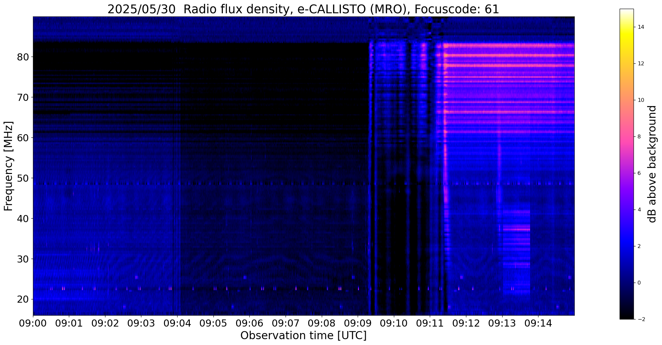
Task: Click the 60 MHz frequency tick label
Action: coord(23,138)
